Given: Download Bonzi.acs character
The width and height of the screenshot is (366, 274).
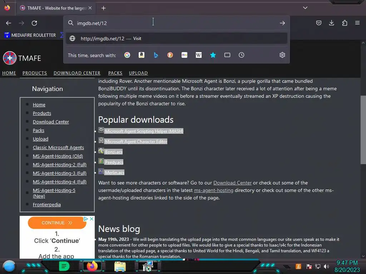Looking at the screenshot, I should point(113,152).
